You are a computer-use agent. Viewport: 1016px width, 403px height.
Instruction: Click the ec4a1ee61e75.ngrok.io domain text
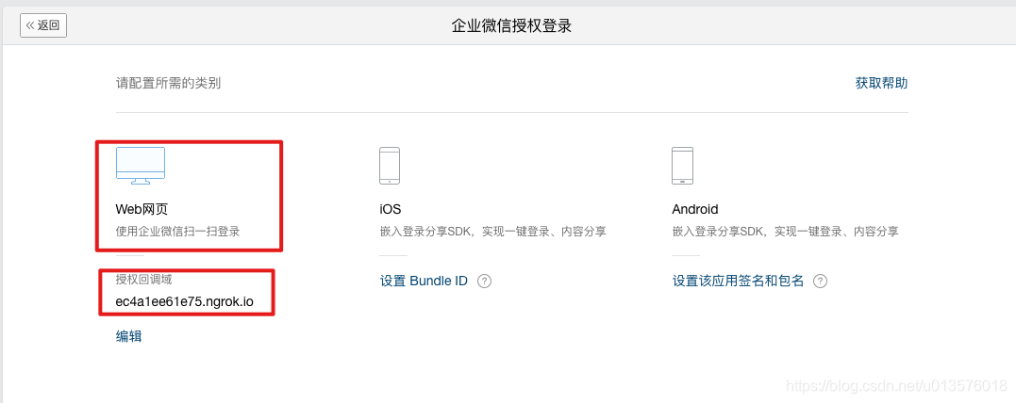coord(185,301)
